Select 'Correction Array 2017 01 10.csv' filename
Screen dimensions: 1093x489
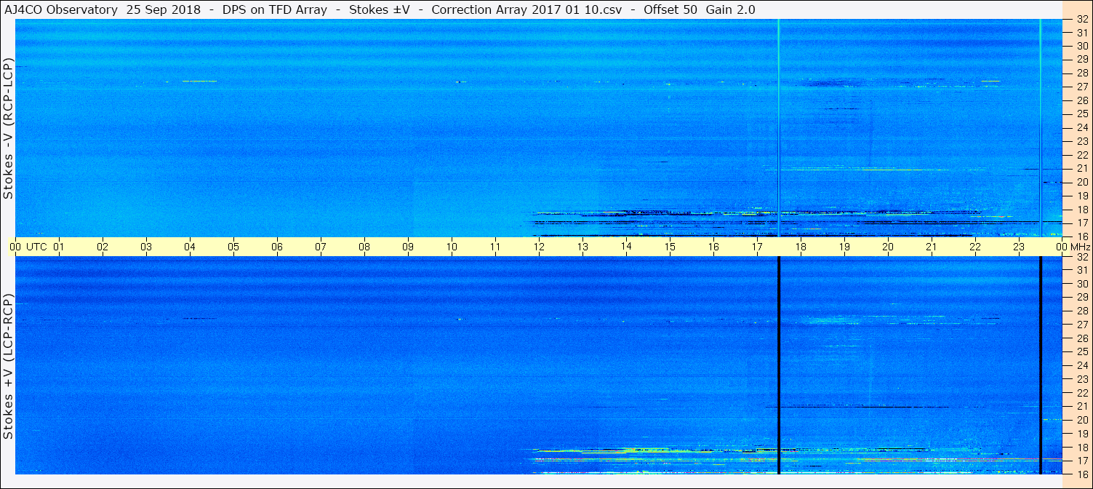(x=527, y=9)
